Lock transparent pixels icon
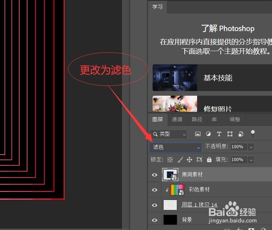Viewport: 272px width, 230px height. 170,160
